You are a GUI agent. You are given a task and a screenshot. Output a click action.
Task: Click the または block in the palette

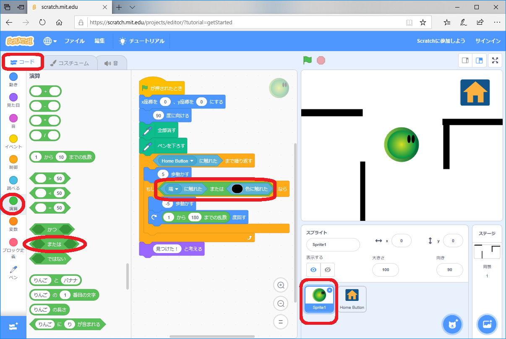[54, 244]
